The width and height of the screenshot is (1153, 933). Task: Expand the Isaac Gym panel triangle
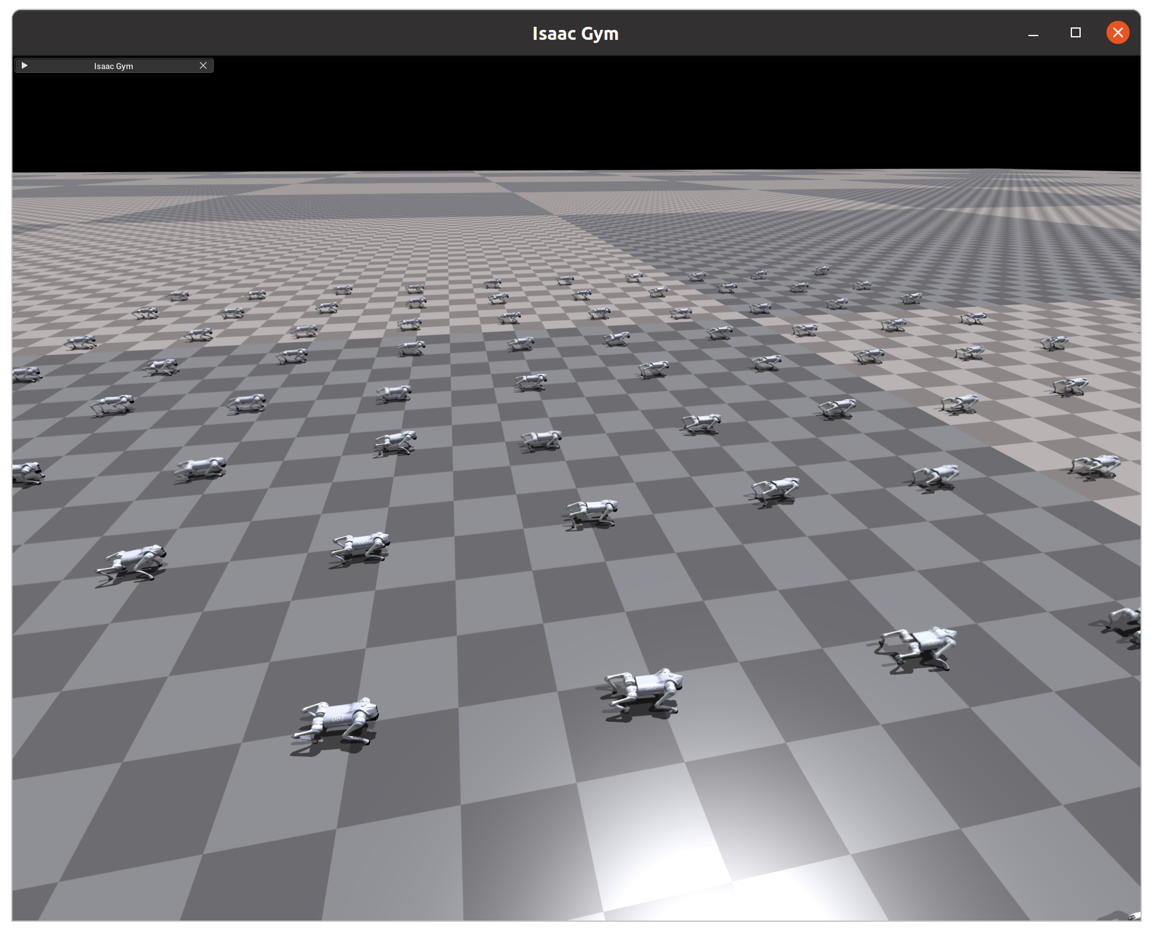[24, 65]
